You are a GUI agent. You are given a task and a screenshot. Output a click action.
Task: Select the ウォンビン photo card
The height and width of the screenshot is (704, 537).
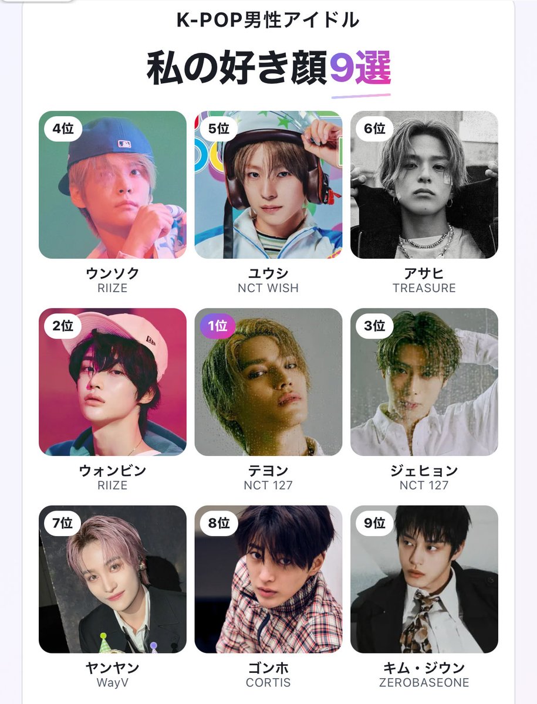[x=113, y=382]
